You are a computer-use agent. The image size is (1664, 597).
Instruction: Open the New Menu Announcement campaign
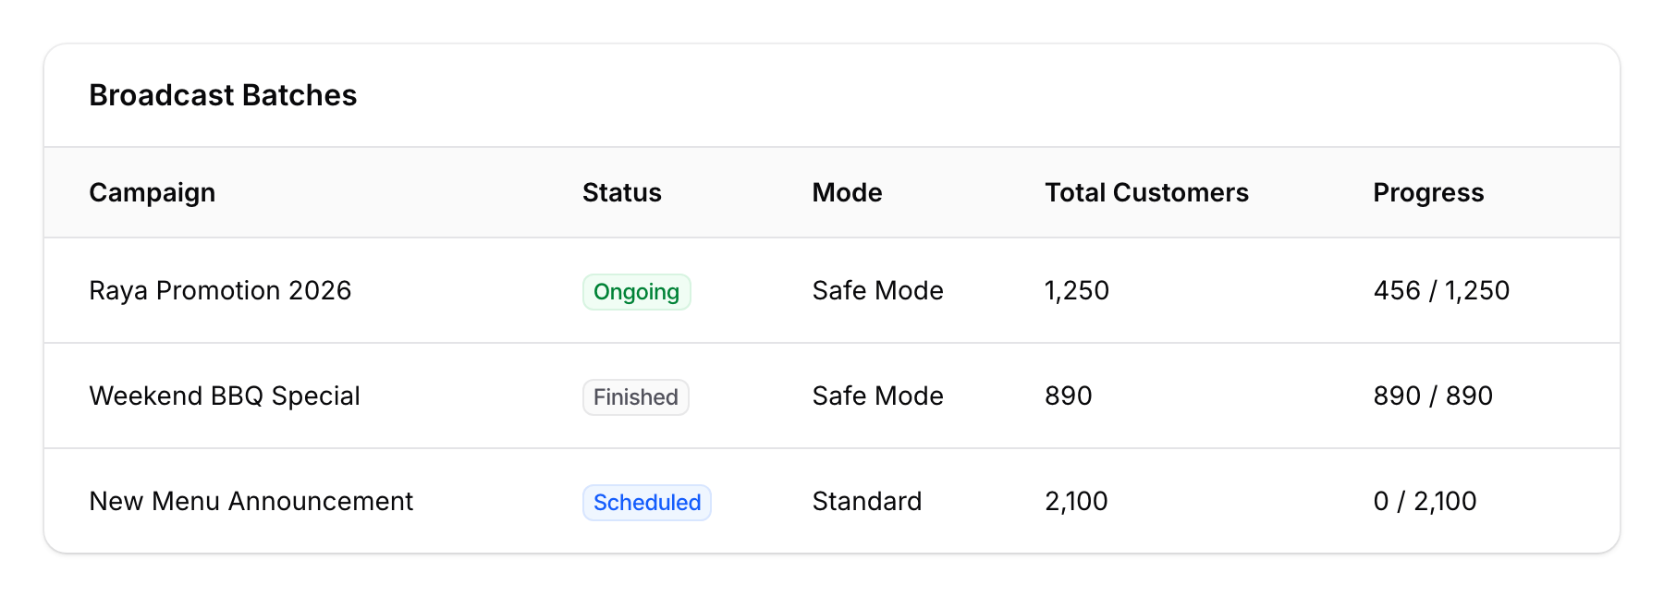tap(251, 502)
